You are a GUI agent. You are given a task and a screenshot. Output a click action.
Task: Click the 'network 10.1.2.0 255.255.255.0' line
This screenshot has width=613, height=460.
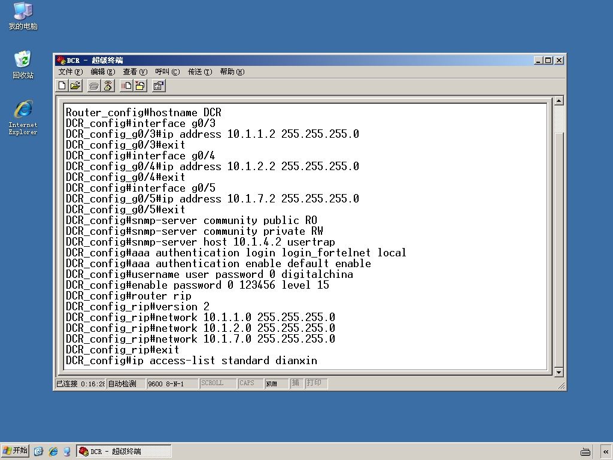click(201, 328)
